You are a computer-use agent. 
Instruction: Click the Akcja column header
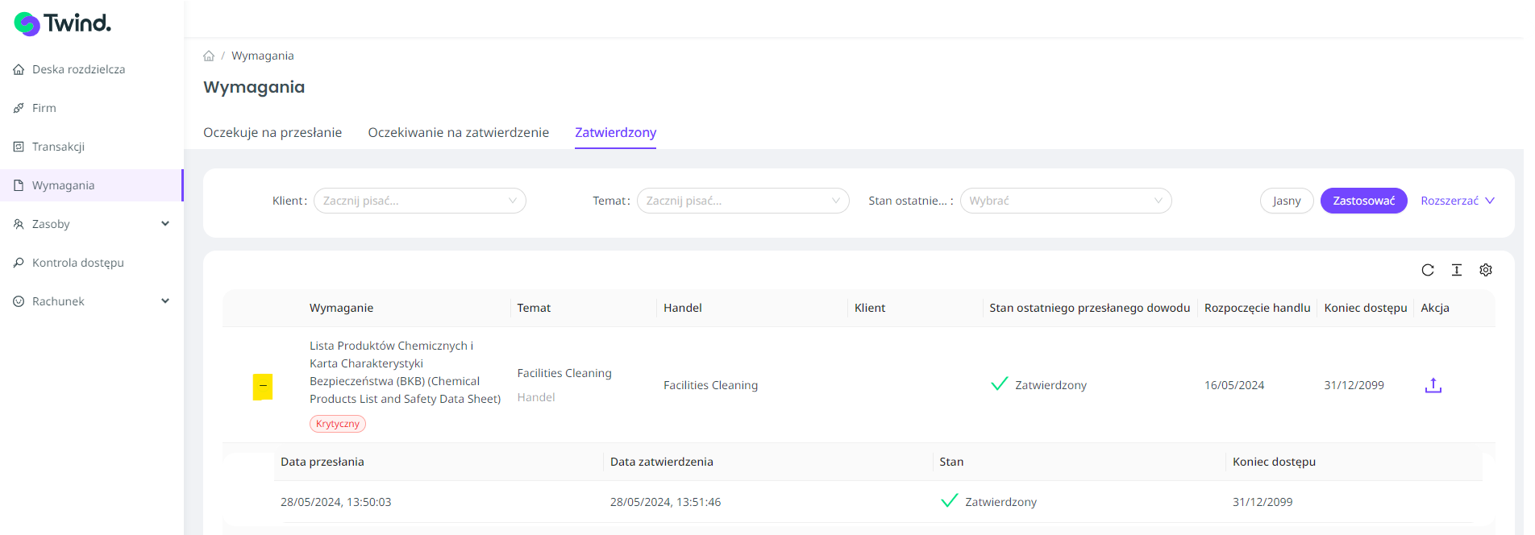[x=1435, y=308]
